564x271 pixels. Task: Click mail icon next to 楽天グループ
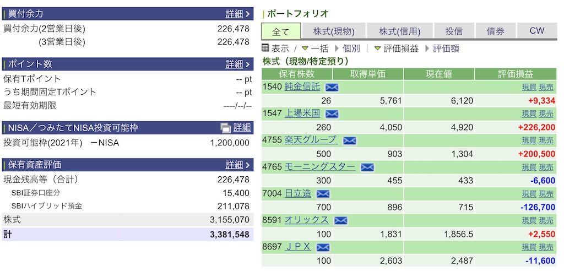[x=350, y=140]
